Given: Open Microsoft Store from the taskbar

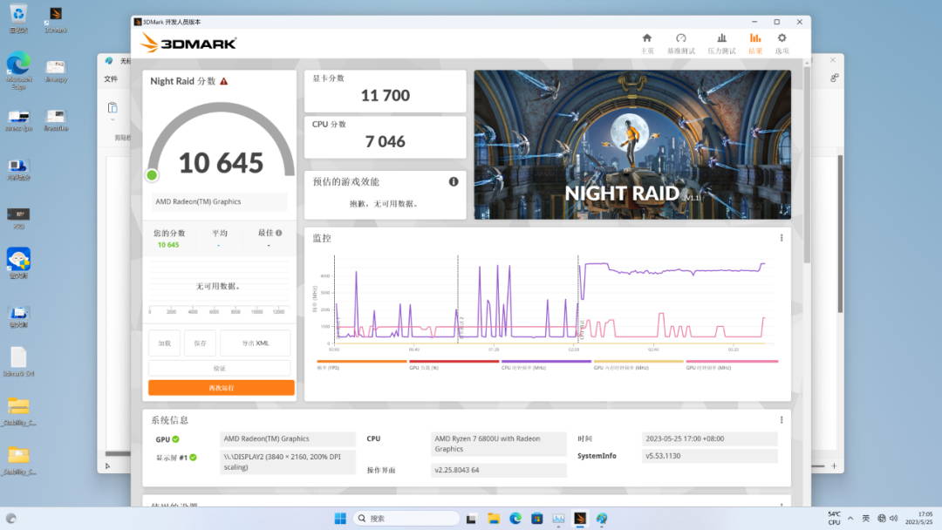Looking at the screenshot, I should pos(537,519).
